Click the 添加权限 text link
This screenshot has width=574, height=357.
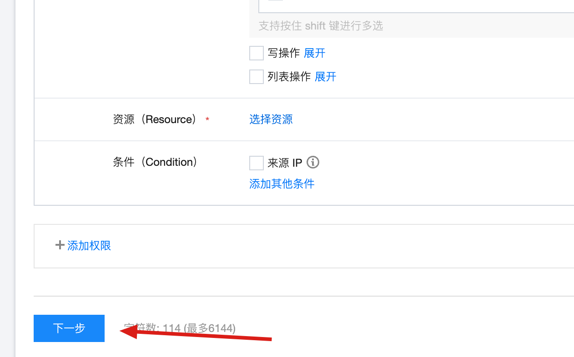click(89, 246)
